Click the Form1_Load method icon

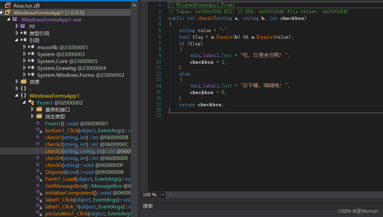point(39,179)
